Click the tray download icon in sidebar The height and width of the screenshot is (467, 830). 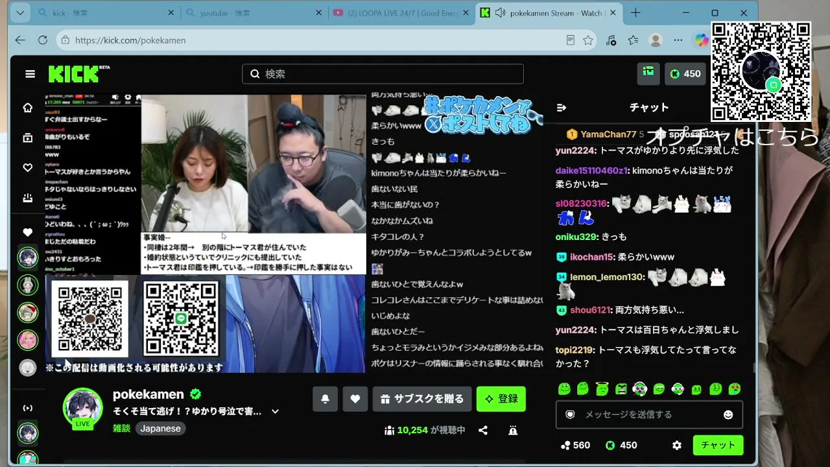(27, 198)
